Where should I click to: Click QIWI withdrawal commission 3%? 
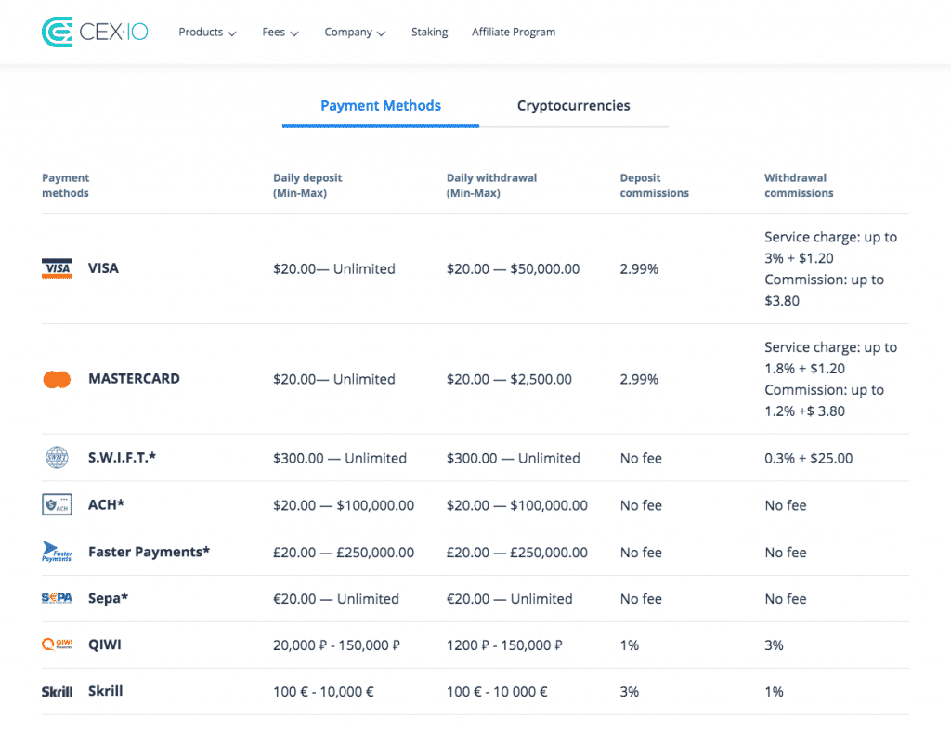coord(774,645)
